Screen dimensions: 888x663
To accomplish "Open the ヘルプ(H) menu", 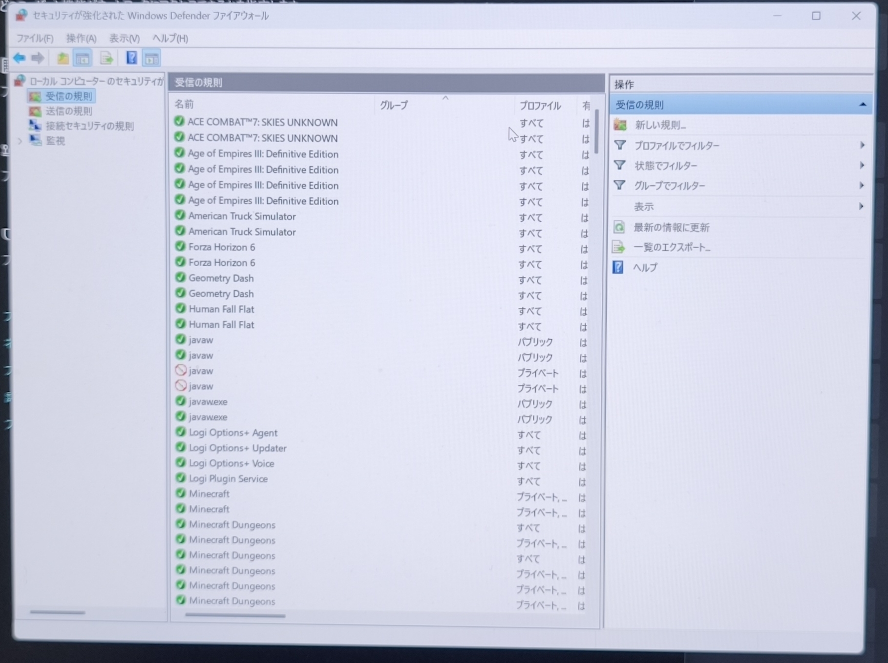I will [170, 38].
